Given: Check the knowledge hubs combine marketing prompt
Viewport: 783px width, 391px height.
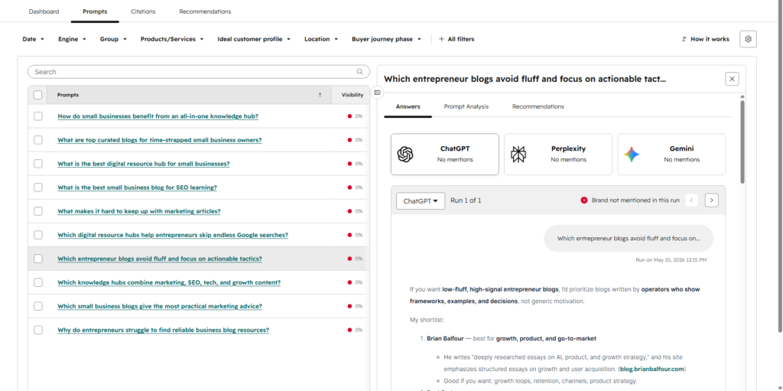Looking at the screenshot, I should [x=38, y=282].
